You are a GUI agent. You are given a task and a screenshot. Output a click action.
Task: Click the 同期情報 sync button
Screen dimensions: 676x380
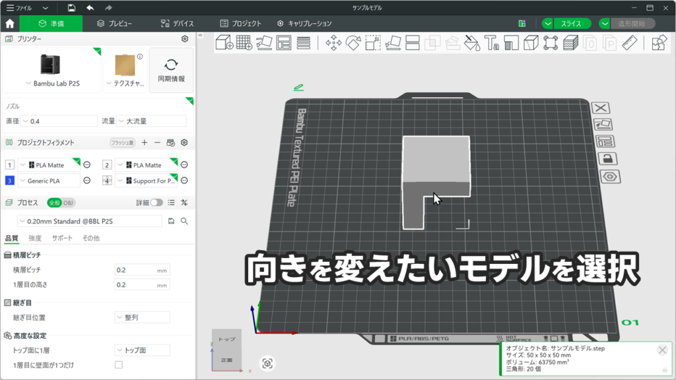tap(171, 71)
